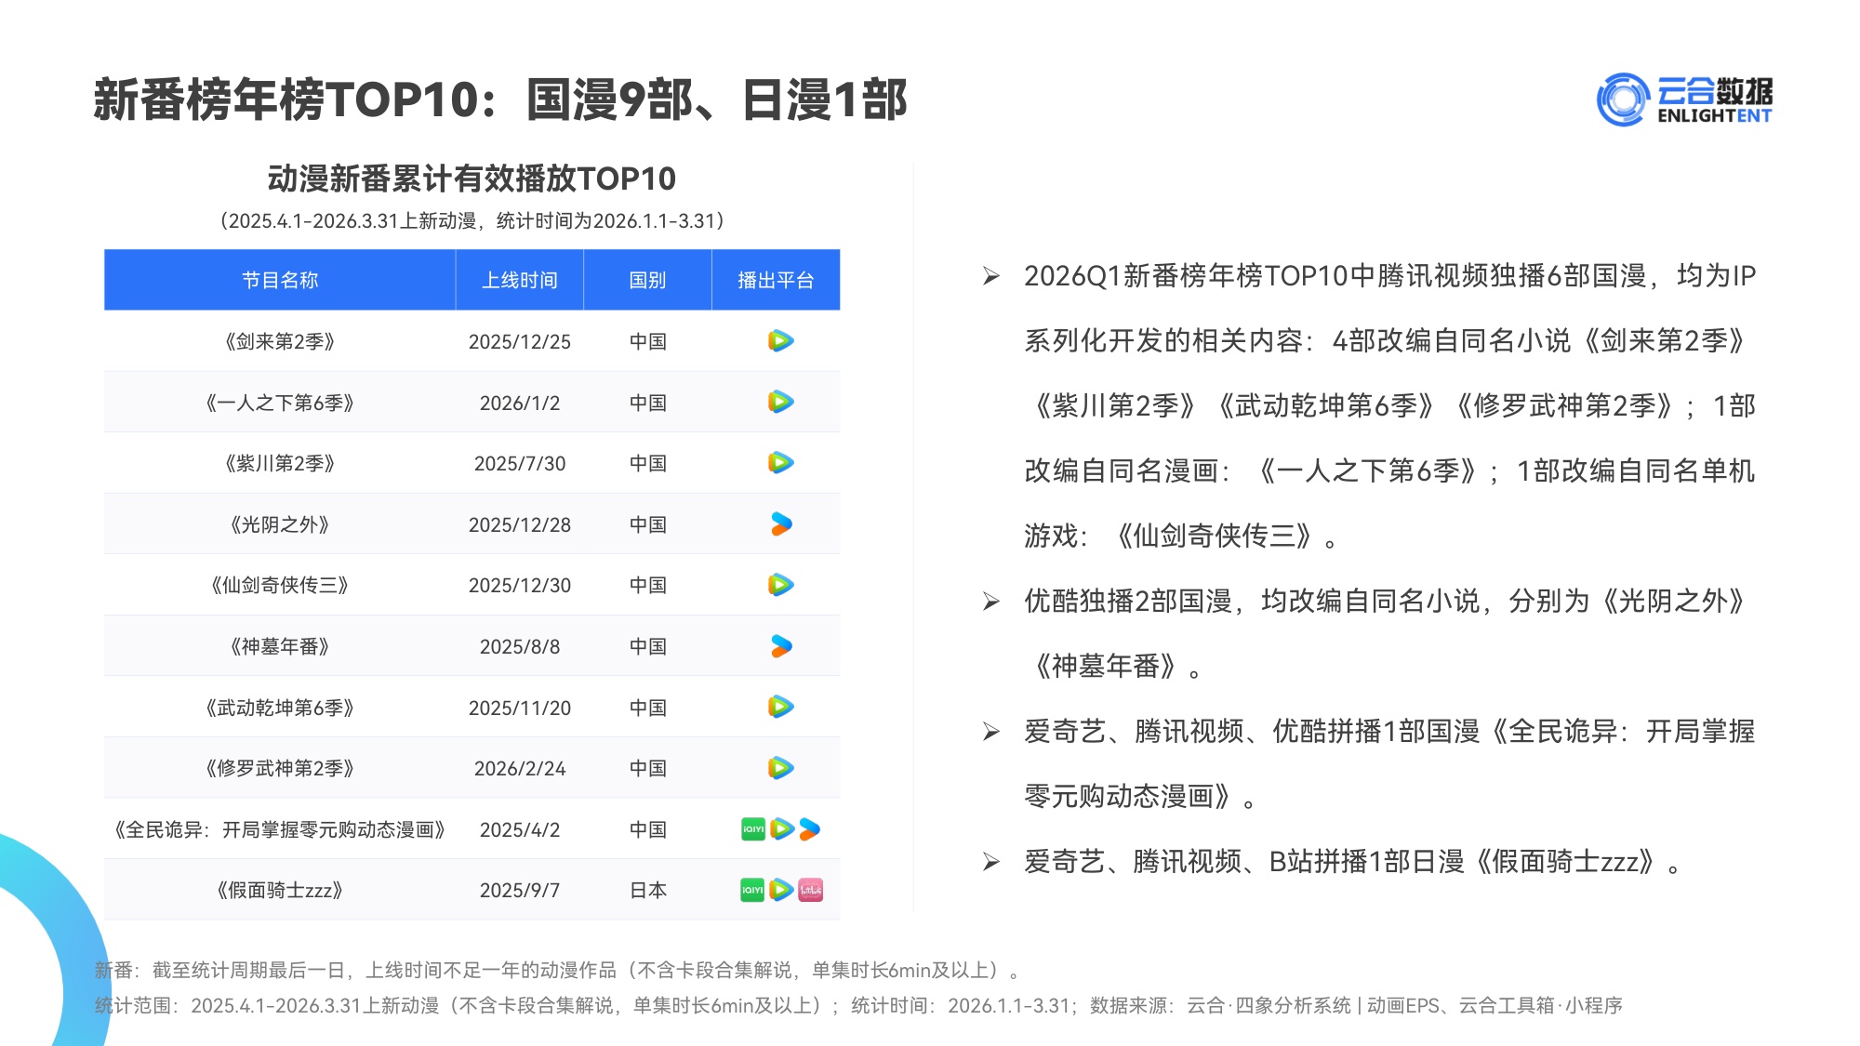Viewport: 1860px width, 1046px height.
Task: Click Tencent Video icon in 武动乾坤第6季 row
Action: (781, 707)
